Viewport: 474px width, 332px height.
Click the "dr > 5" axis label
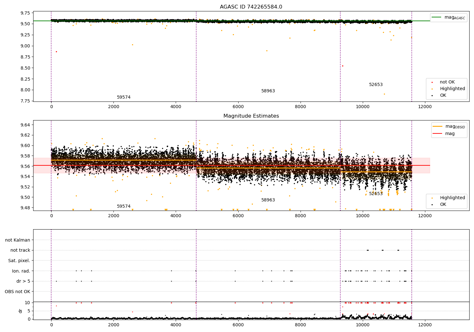point(23,281)
